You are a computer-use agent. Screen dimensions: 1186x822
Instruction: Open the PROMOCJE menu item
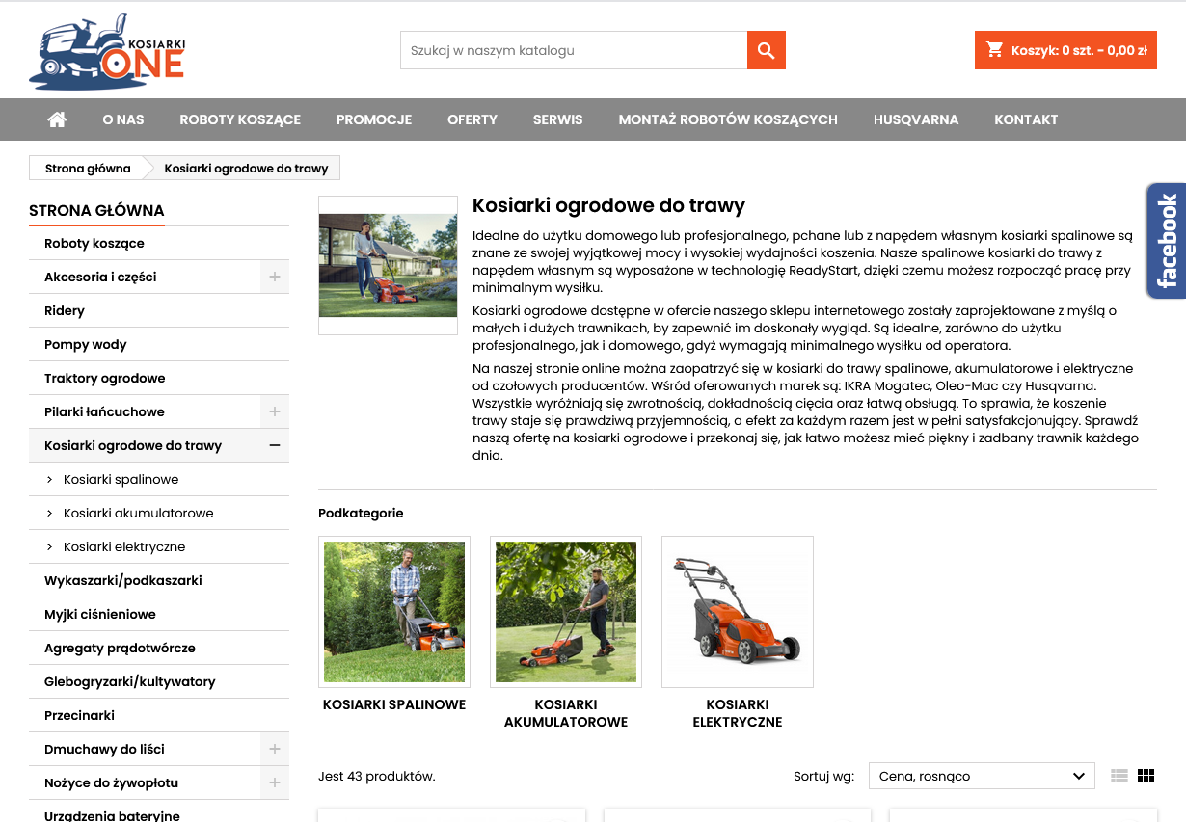coord(374,119)
